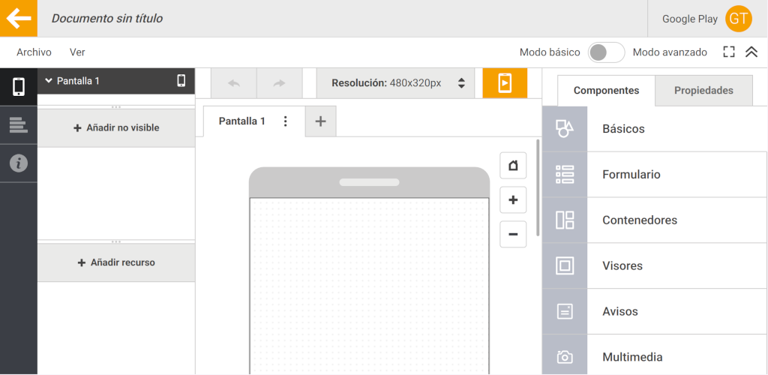Enter fullscreen with the brackets icon
Screen dimensions: 768x375
729,52
